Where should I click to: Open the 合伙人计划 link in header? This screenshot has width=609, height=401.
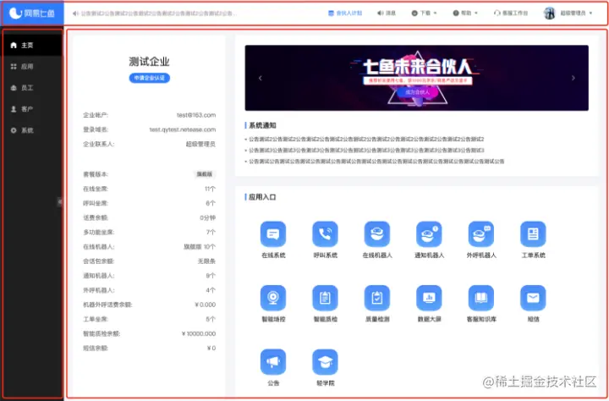345,14
